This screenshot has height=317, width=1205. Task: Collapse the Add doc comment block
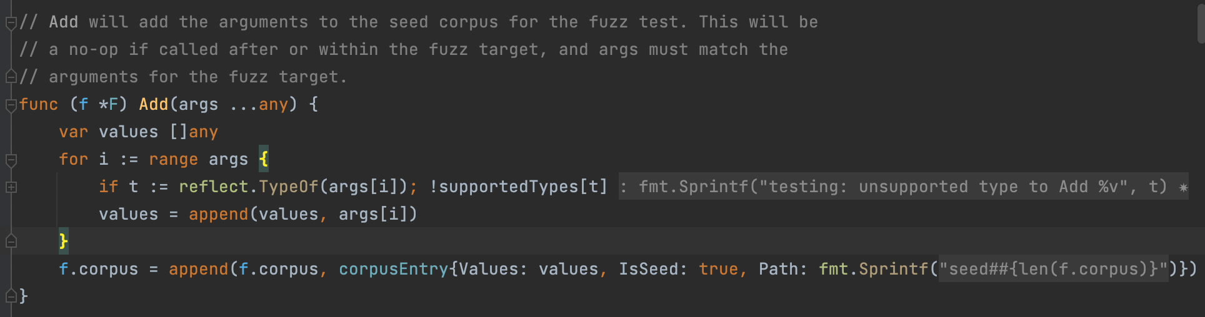(x=11, y=24)
